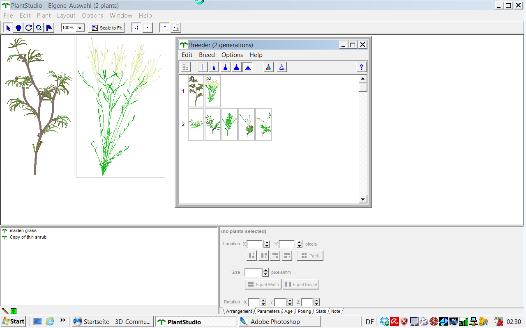Select the widest solid triangle variation button in Breeder
Image resolution: width=526 pixels, height=328 pixels.
click(236, 67)
